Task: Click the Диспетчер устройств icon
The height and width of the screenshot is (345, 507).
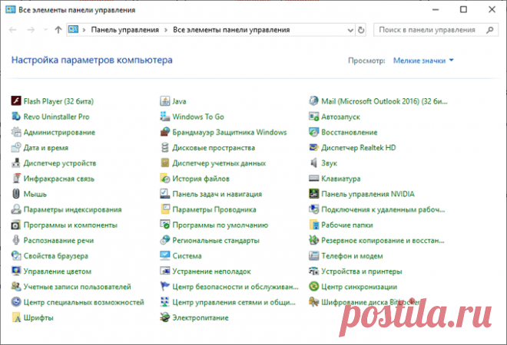Action: (16, 163)
